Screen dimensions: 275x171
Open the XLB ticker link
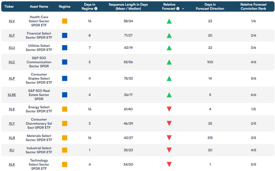[12, 138]
